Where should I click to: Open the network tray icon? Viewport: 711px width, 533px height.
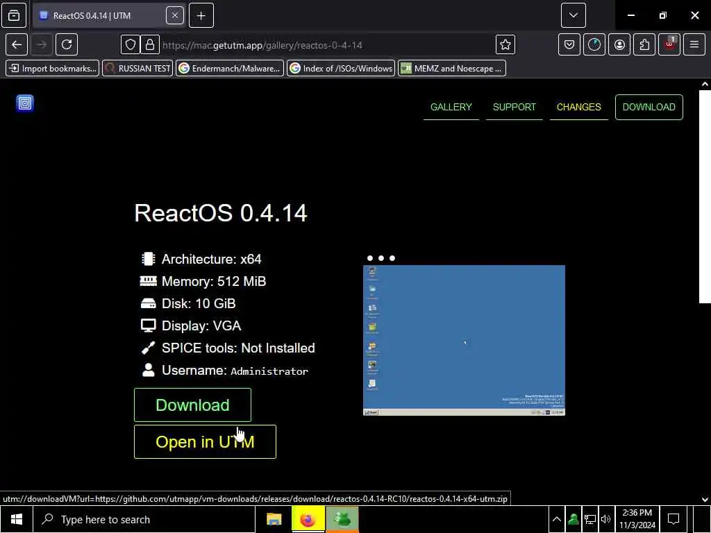pyautogui.click(x=590, y=519)
